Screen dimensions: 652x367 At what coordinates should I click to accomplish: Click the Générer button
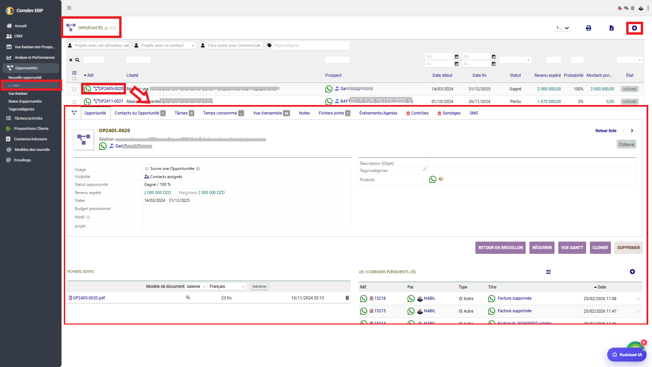[259, 286]
